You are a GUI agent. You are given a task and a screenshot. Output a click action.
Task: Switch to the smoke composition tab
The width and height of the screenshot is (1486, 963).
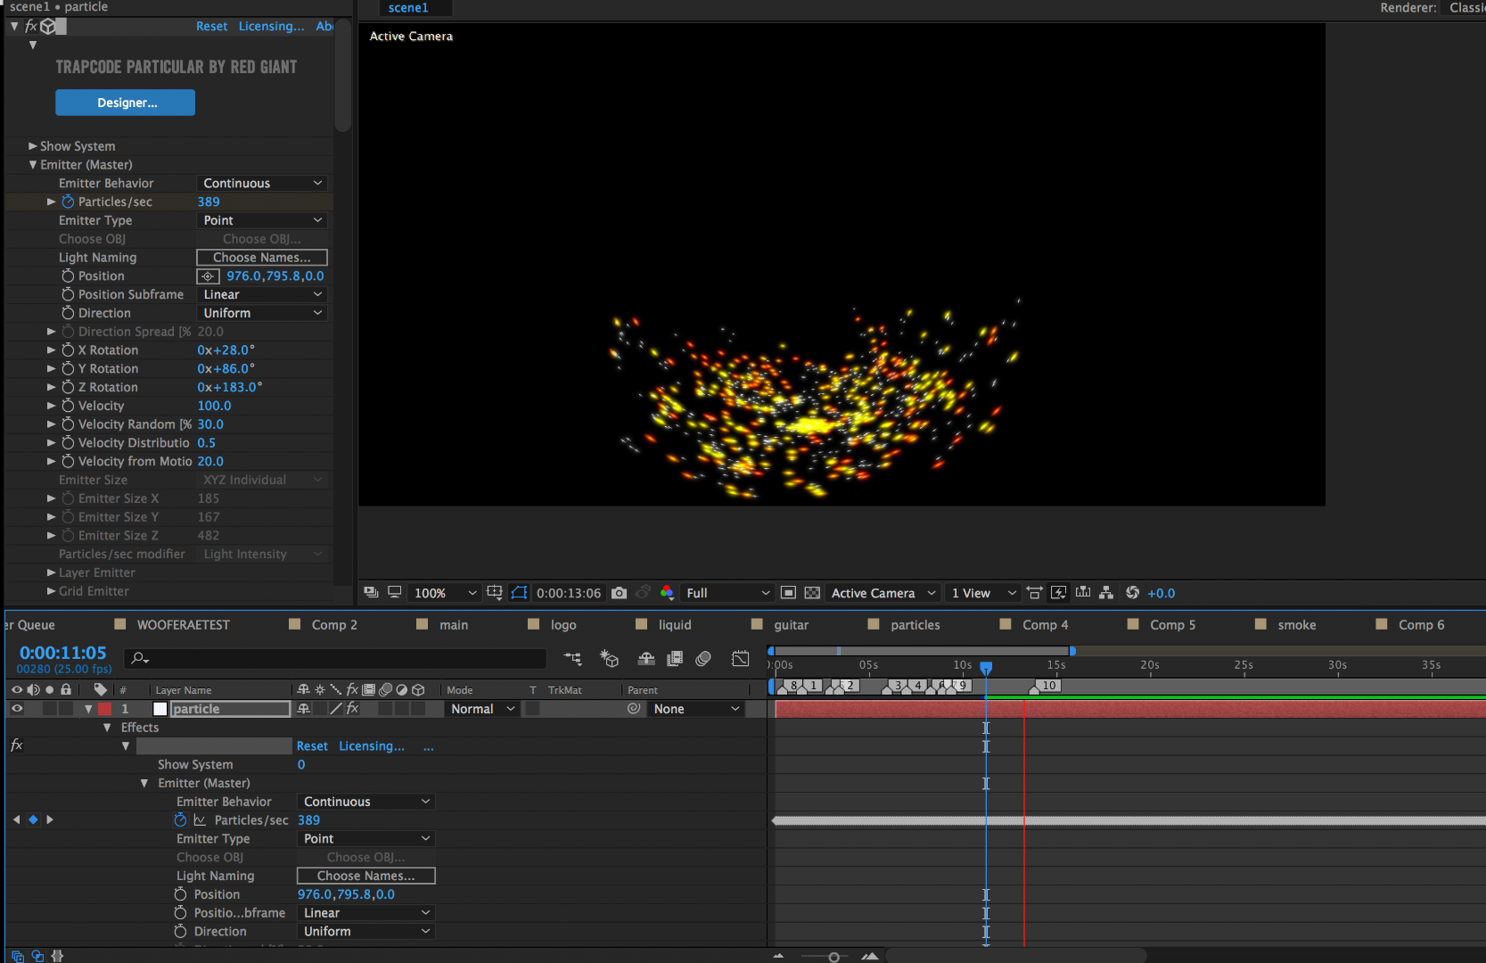1296,625
